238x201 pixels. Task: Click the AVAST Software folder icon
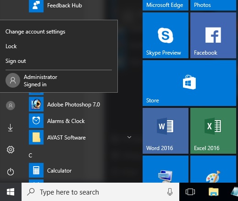36,137
